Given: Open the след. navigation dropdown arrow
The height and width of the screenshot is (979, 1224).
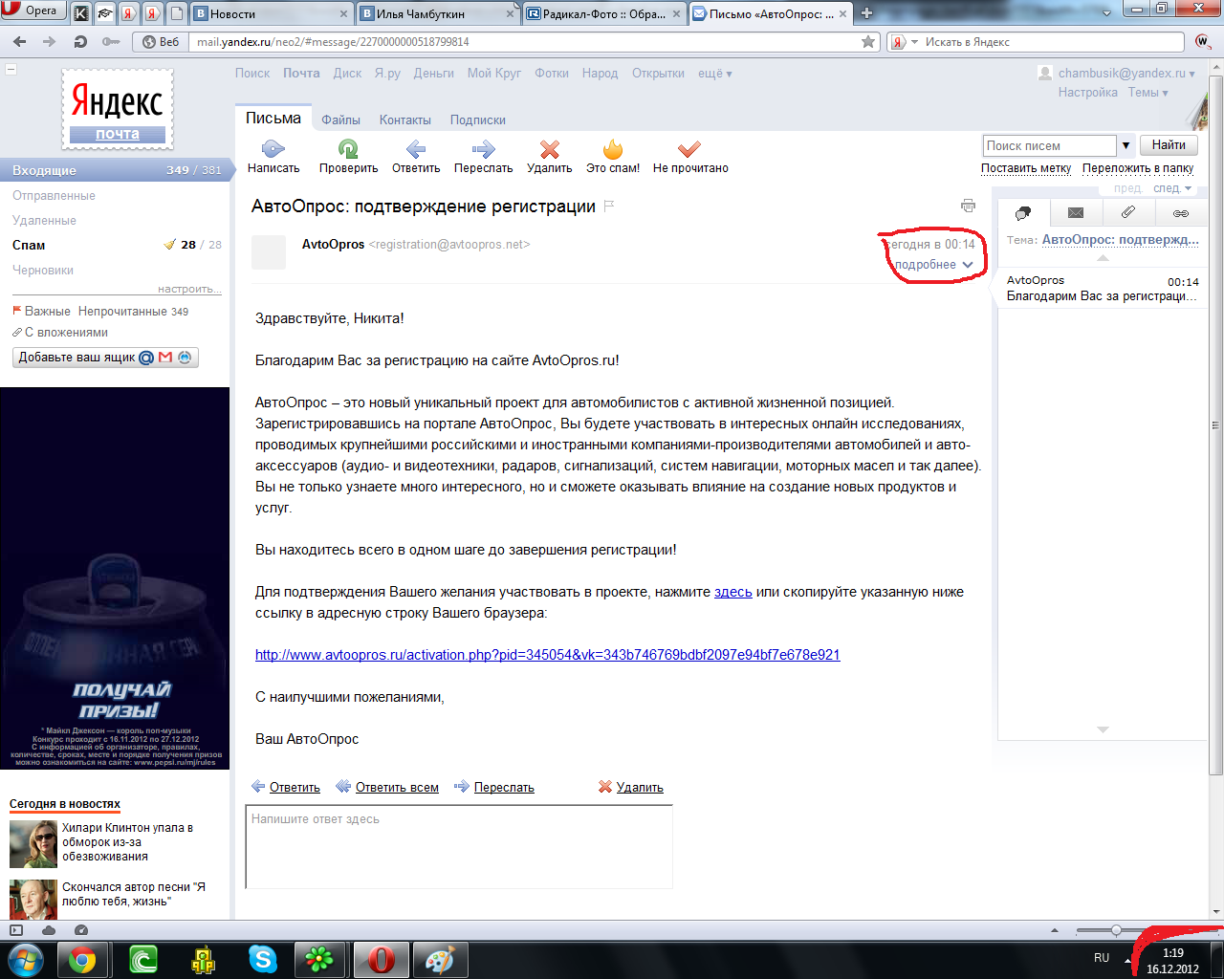Looking at the screenshot, I should click(1189, 188).
